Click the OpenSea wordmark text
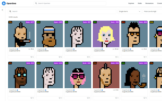 (x=11, y=3)
